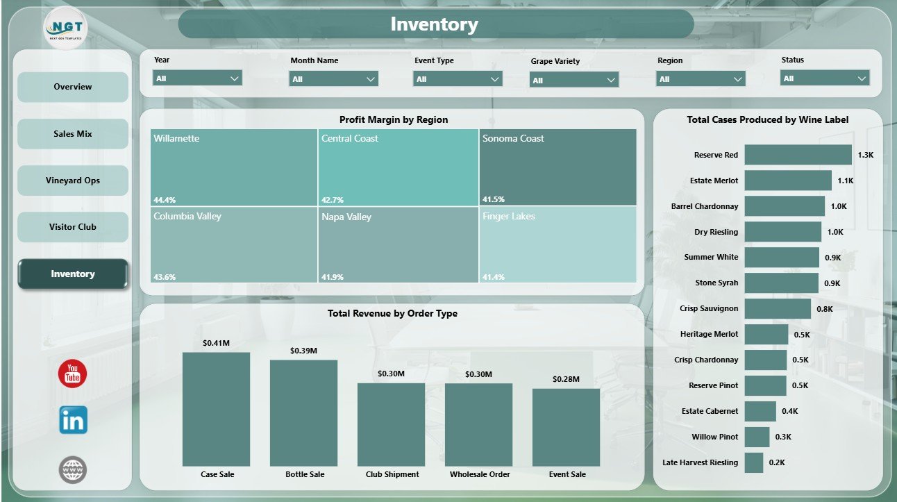Switch to the Sales Mix page
Image resolution: width=897 pixels, height=502 pixels.
[73, 133]
